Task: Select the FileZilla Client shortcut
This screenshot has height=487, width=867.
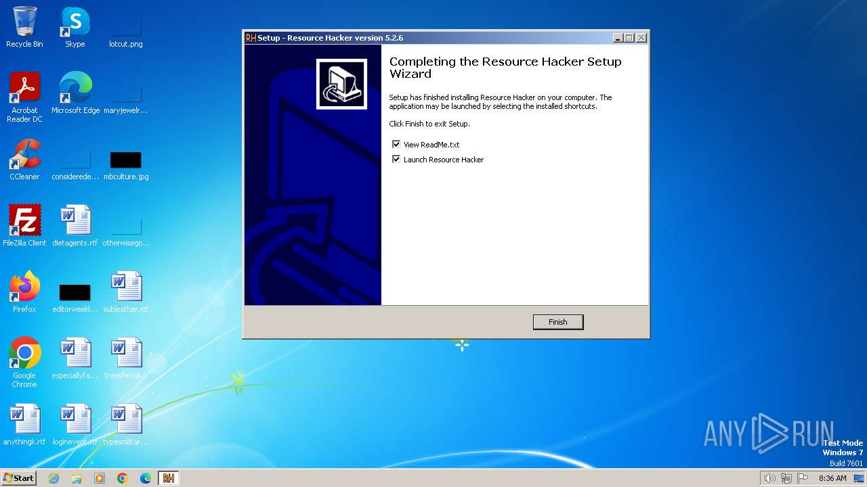Action: (x=24, y=226)
